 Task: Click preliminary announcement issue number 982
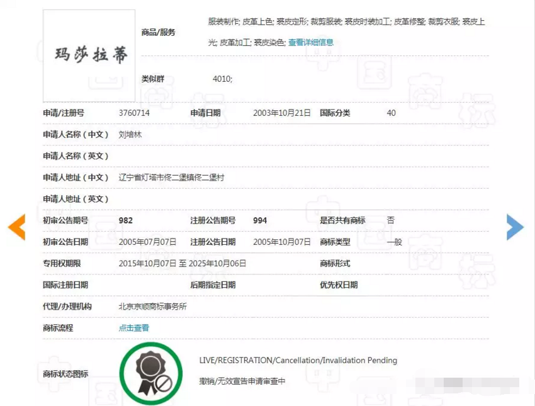point(126,220)
